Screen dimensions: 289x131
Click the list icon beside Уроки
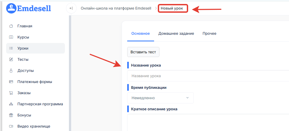pos(11,48)
